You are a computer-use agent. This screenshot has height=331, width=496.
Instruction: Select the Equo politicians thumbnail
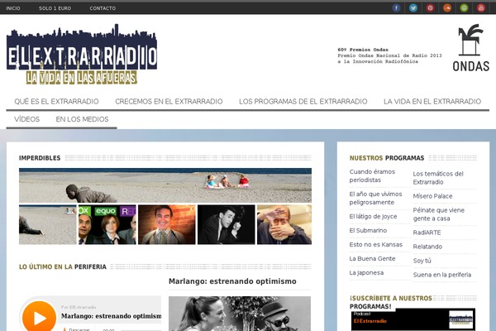(107, 224)
